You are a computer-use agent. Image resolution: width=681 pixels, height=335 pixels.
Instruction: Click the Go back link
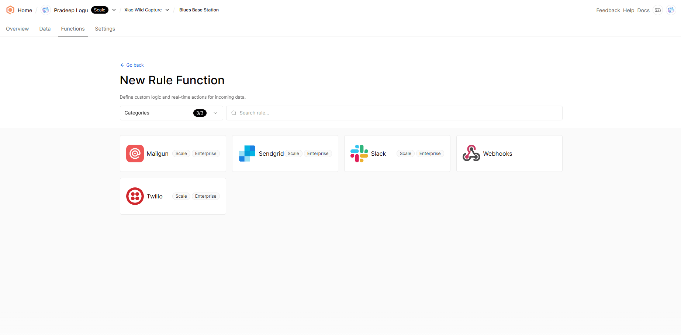pos(132,65)
